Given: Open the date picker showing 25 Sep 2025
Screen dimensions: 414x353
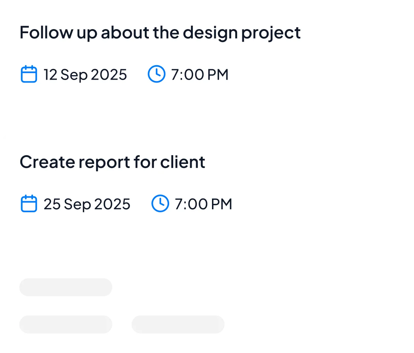Looking at the screenshot, I should pyautogui.click(x=87, y=203).
